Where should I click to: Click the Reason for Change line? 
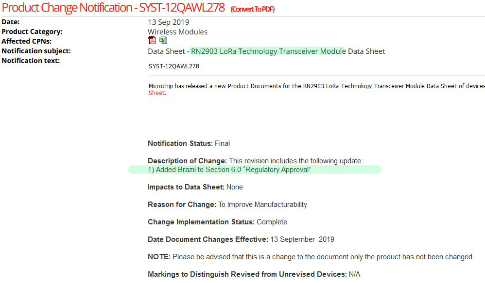(227, 204)
